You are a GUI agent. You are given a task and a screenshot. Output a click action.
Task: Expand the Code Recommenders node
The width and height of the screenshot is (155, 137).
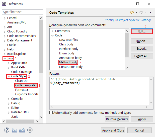pyautogui.click(x=4, y=36)
